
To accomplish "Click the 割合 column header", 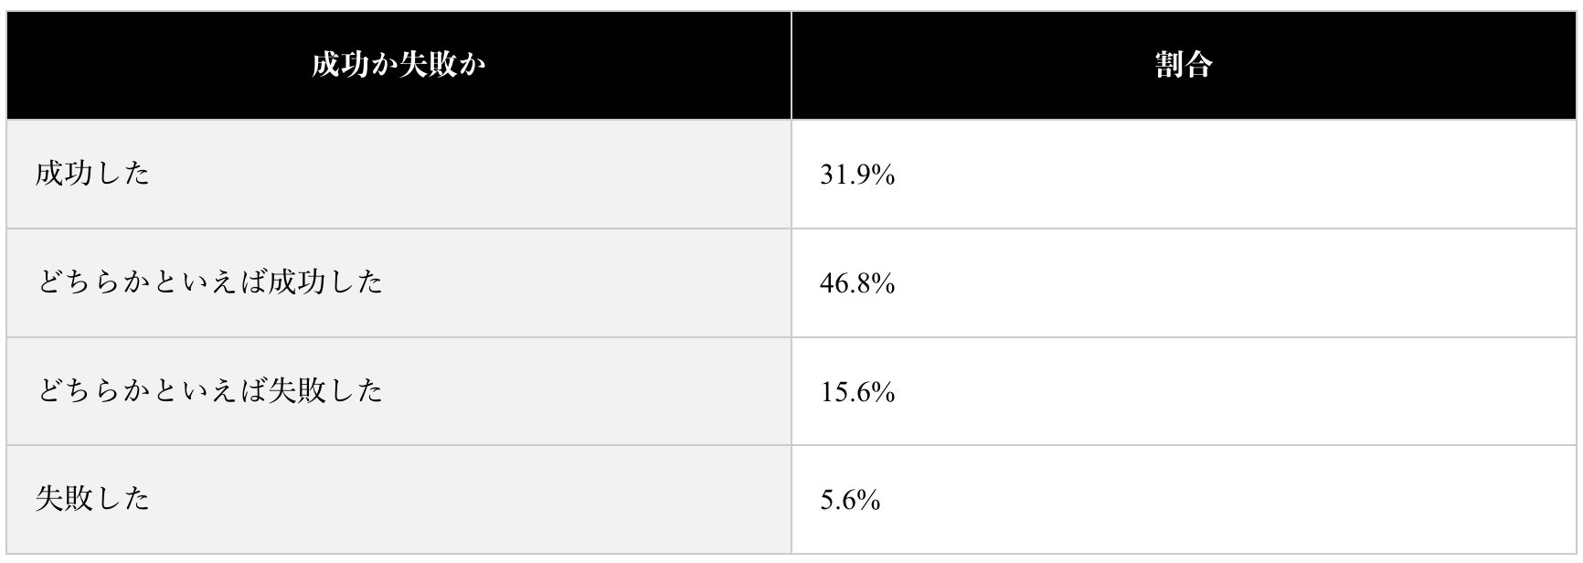I will click(x=1184, y=65).
